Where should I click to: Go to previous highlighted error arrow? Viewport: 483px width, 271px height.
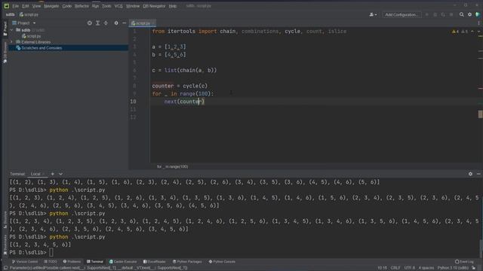(472, 32)
